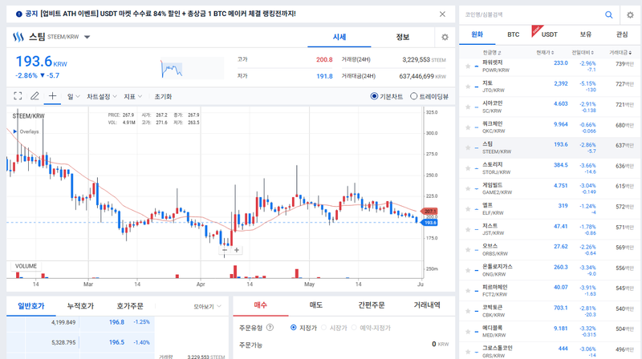Open 모아보기 dropdown
Screen dimensions: 642x359
point(207,306)
